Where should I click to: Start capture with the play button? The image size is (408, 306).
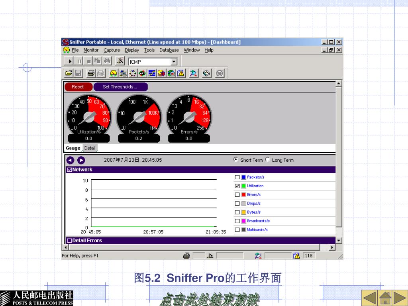tap(69, 61)
